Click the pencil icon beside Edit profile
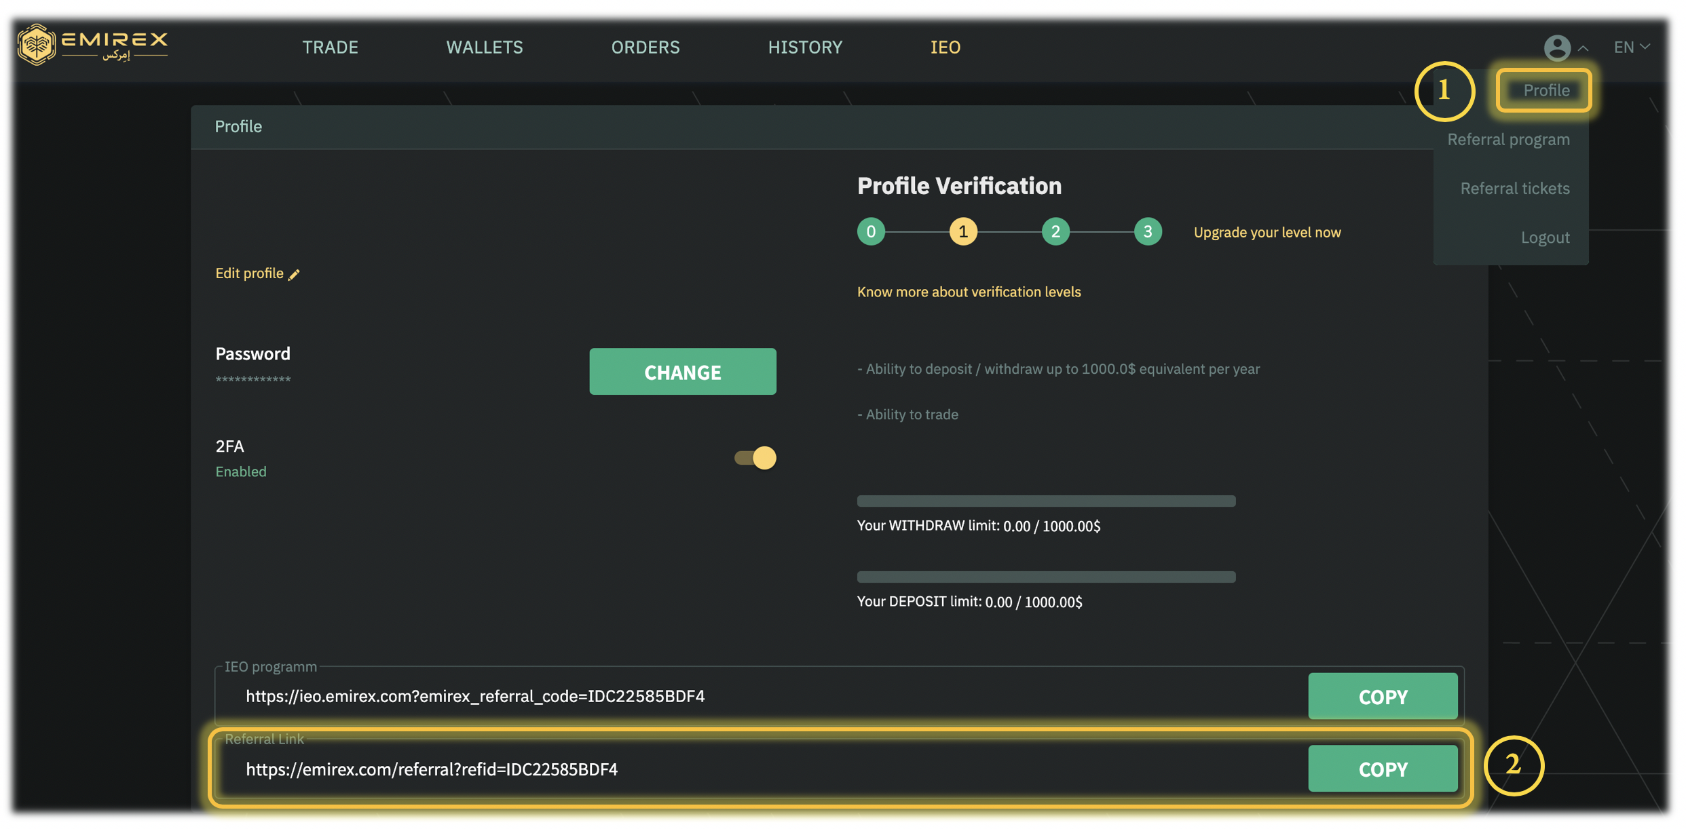The image size is (1686, 829). 294,274
